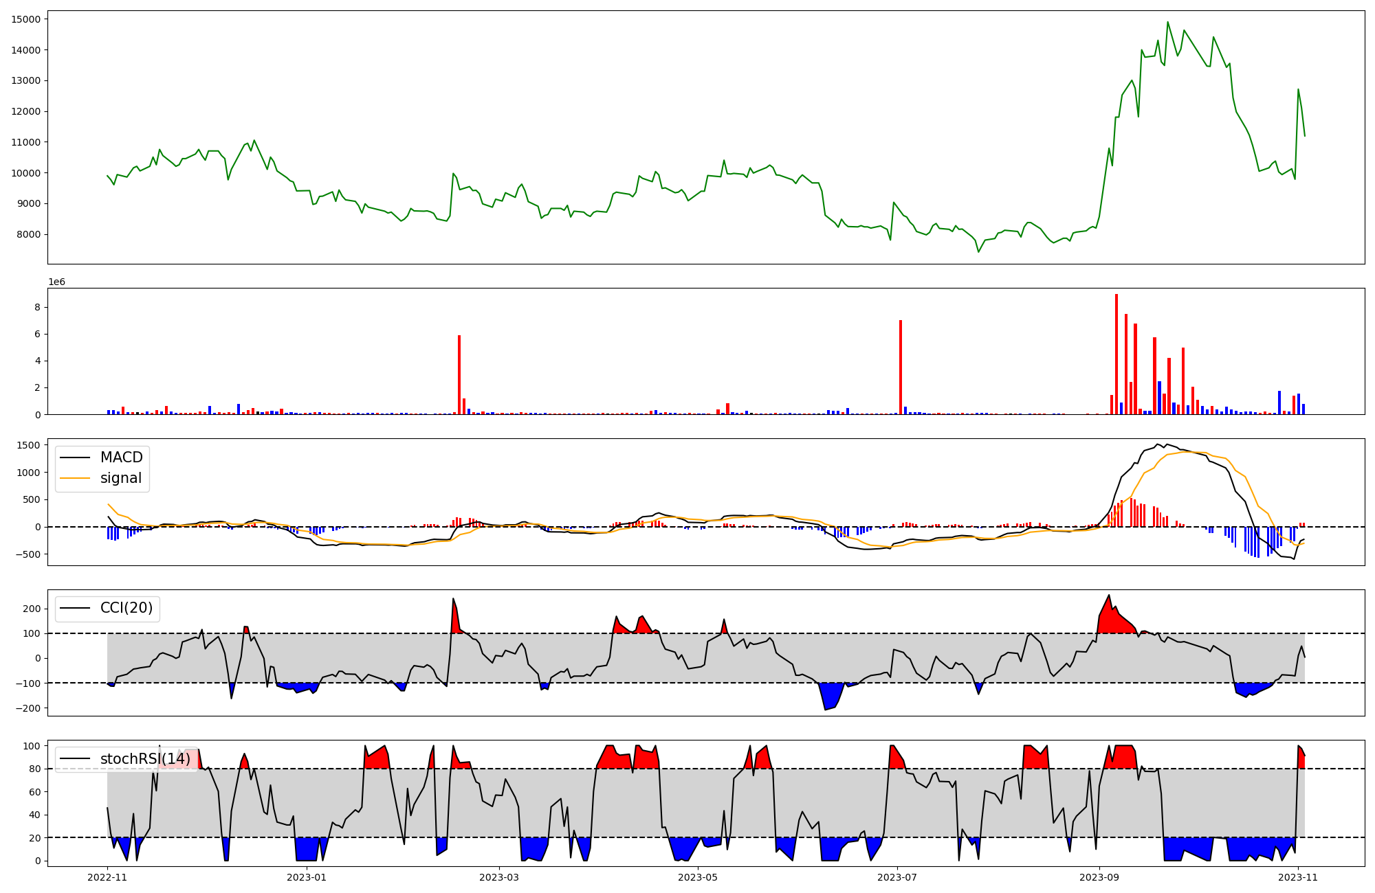Click the MACD legend entry
This screenshot has height=893, width=1375.
tap(121, 457)
